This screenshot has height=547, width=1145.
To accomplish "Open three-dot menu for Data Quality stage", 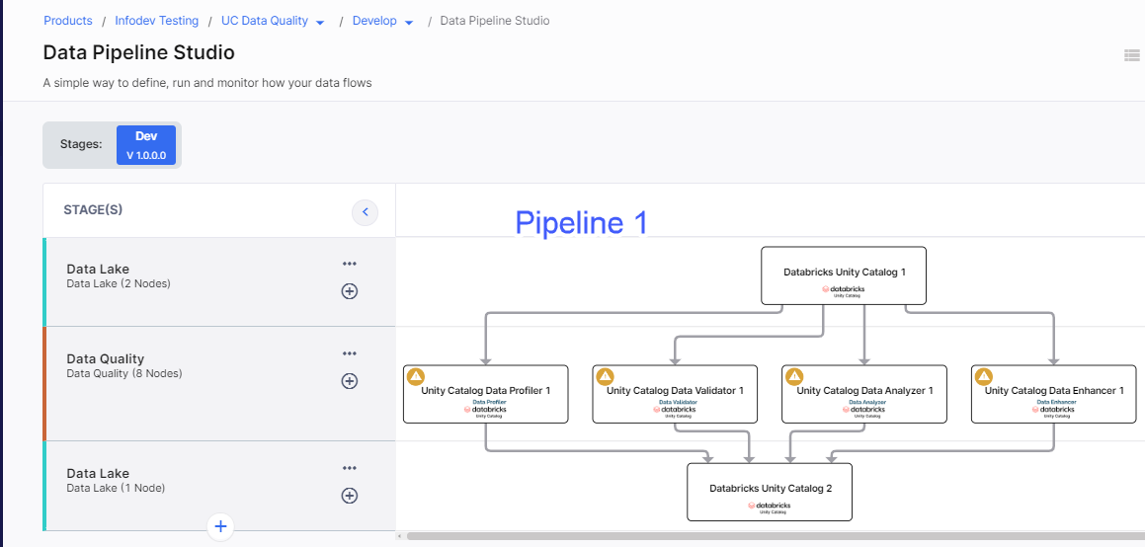I will [x=350, y=353].
